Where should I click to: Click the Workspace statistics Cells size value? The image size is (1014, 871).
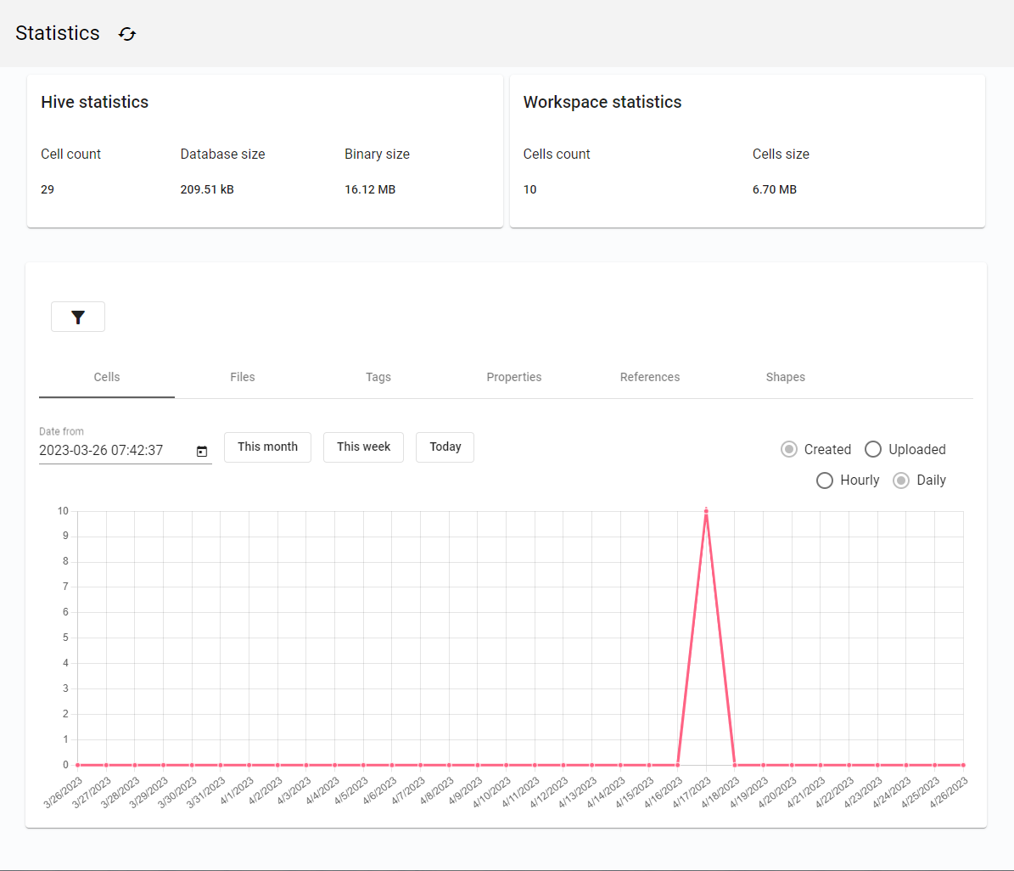point(774,189)
